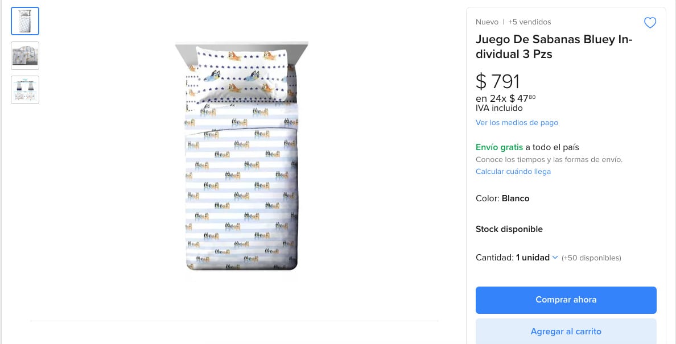
Task: Click Calcular cuándo llega link
Action: tap(513, 171)
